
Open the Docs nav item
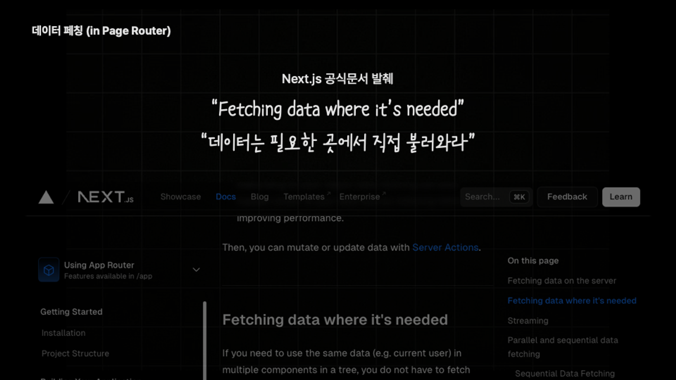[x=225, y=197]
